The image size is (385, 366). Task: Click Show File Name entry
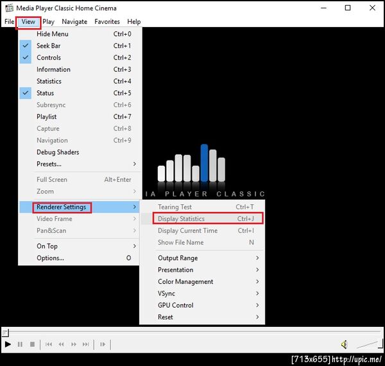pyautogui.click(x=202, y=242)
